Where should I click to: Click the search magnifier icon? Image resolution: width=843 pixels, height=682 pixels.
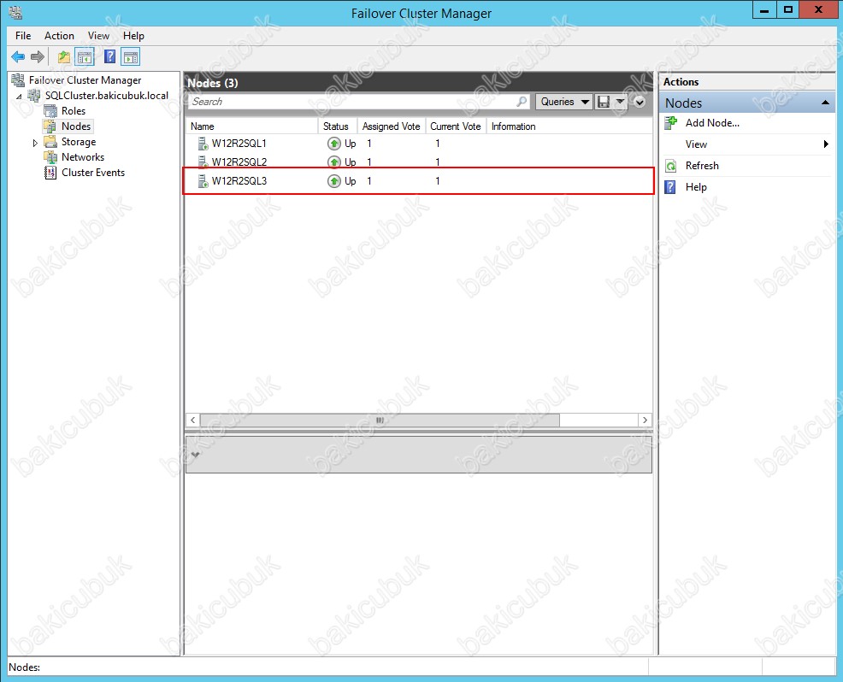click(x=522, y=102)
